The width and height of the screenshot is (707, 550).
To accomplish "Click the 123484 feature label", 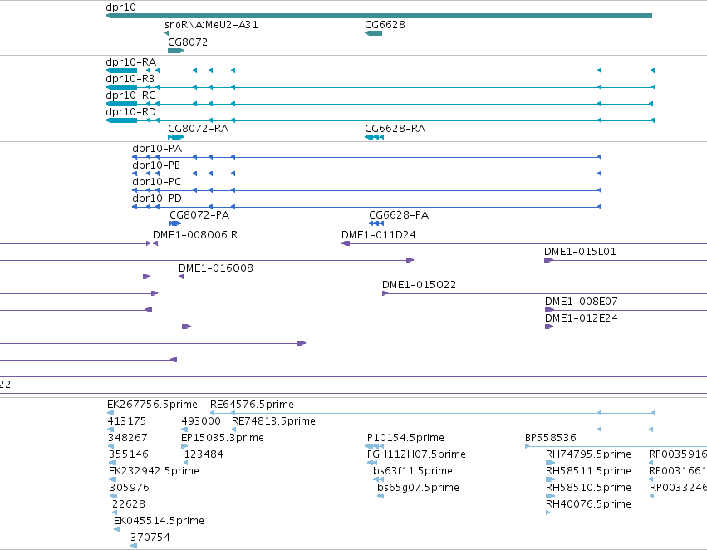I will [x=204, y=454].
